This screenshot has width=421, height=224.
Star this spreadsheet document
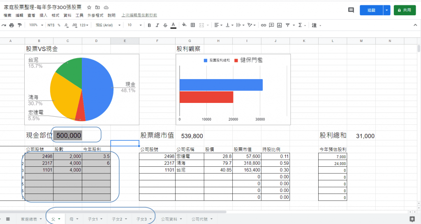tap(89, 7)
